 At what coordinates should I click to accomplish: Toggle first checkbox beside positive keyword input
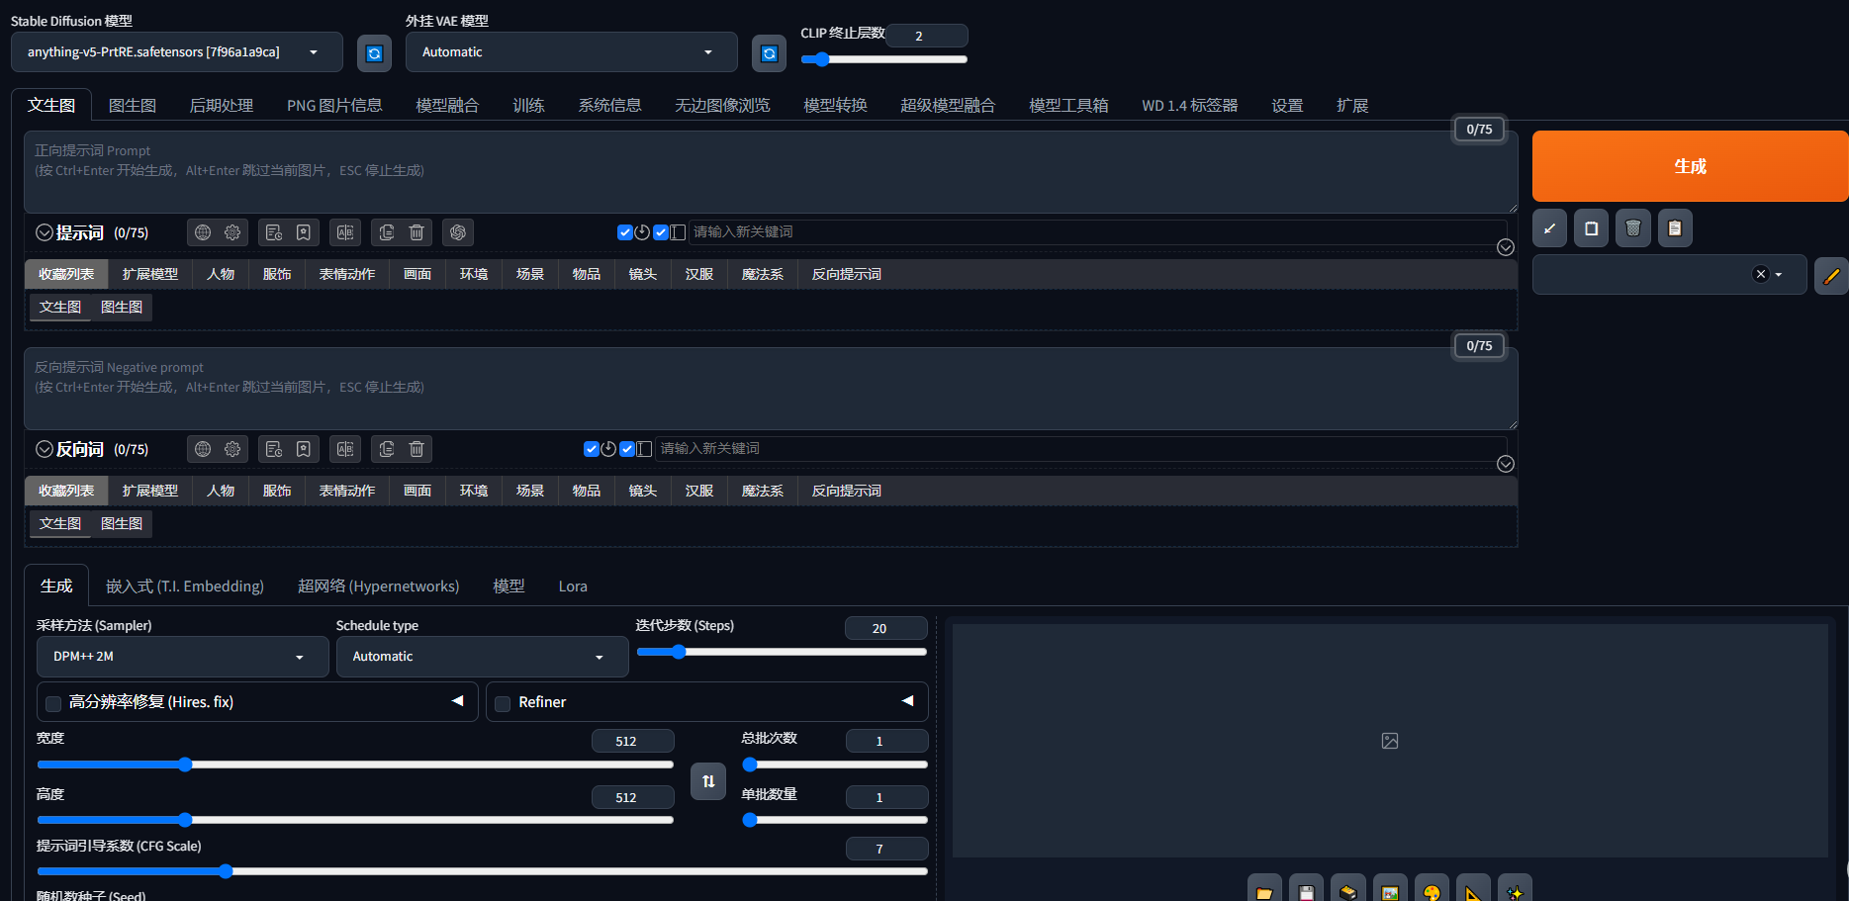[x=624, y=232]
